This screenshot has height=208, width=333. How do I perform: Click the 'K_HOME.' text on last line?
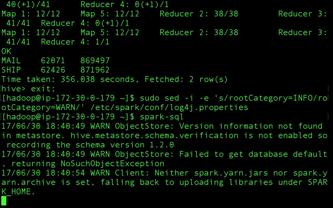pos(18,192)
